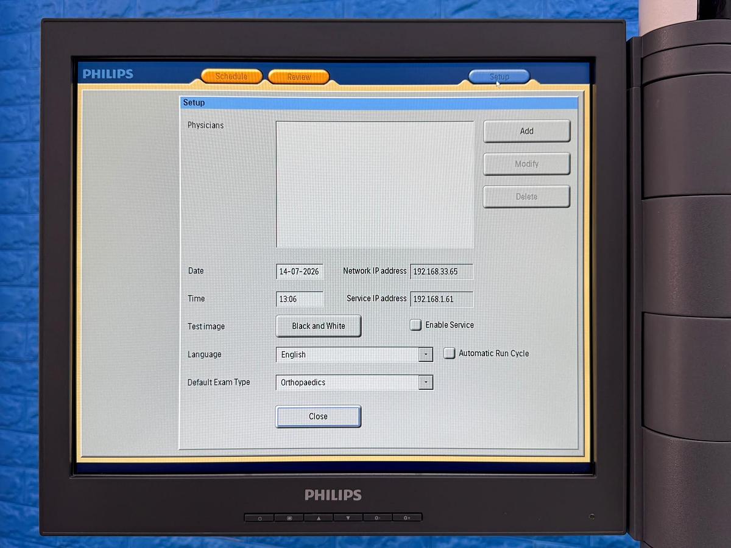Click the Test image label
This screenshot has height=548, width=731.
click(206, 326)
